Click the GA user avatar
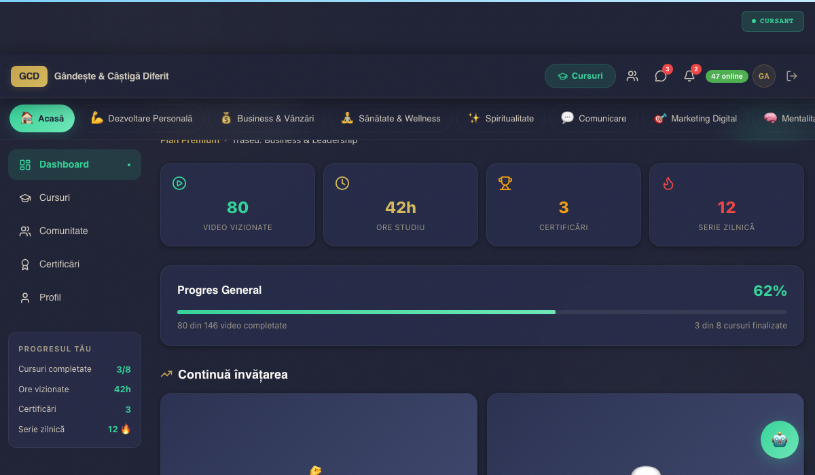This screenshot has height=475, width=815. [764, 76]
